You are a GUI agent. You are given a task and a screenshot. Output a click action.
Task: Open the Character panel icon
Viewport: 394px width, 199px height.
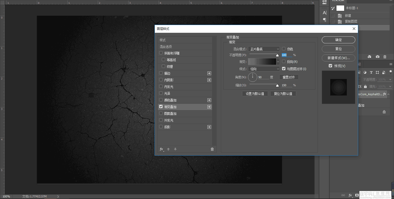point(325,13)
